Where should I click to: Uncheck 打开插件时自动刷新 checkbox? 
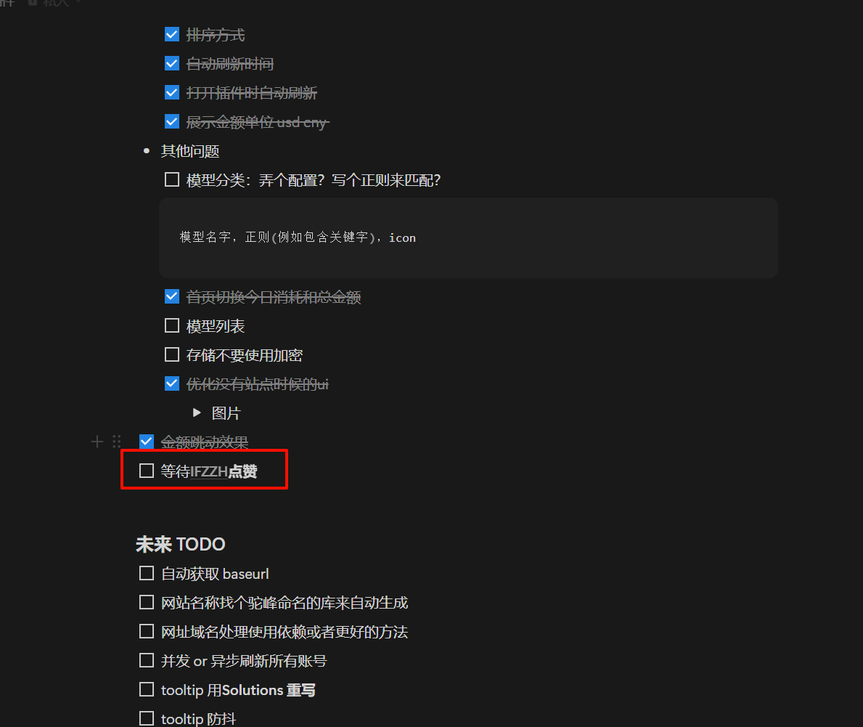pyautogui.click(x=172, y=92)
